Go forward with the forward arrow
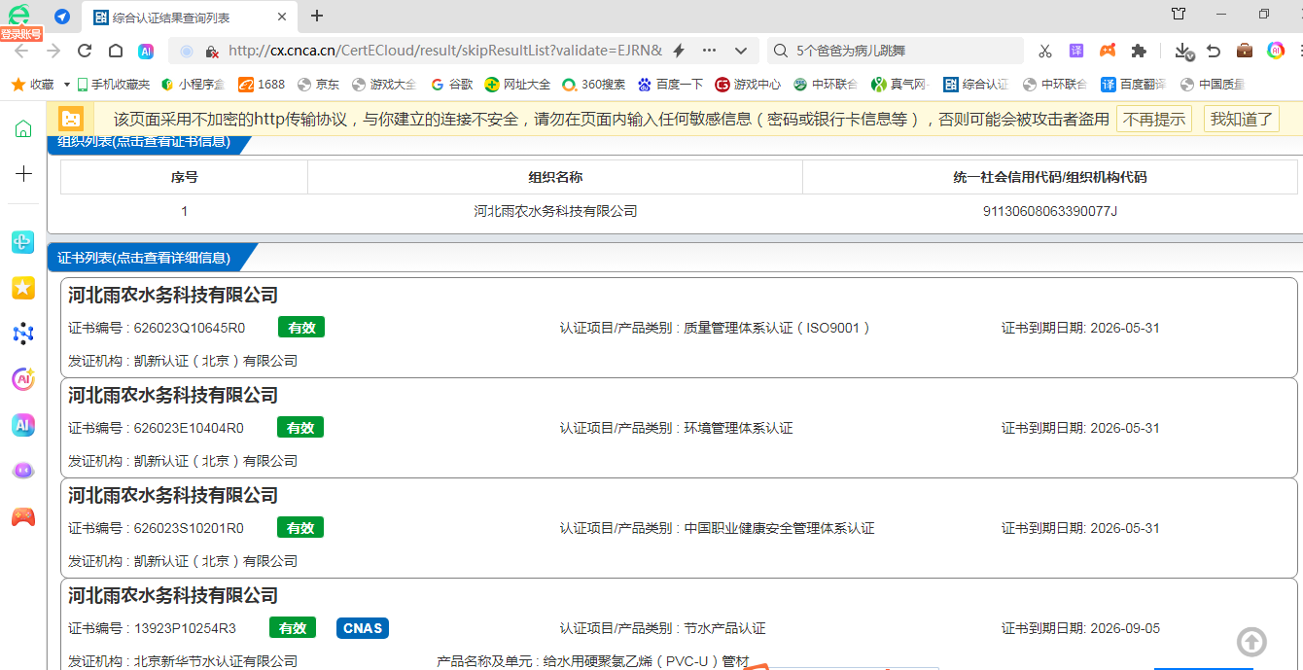Viewport: 1303px width, 670px height. (x=53, y=51)
